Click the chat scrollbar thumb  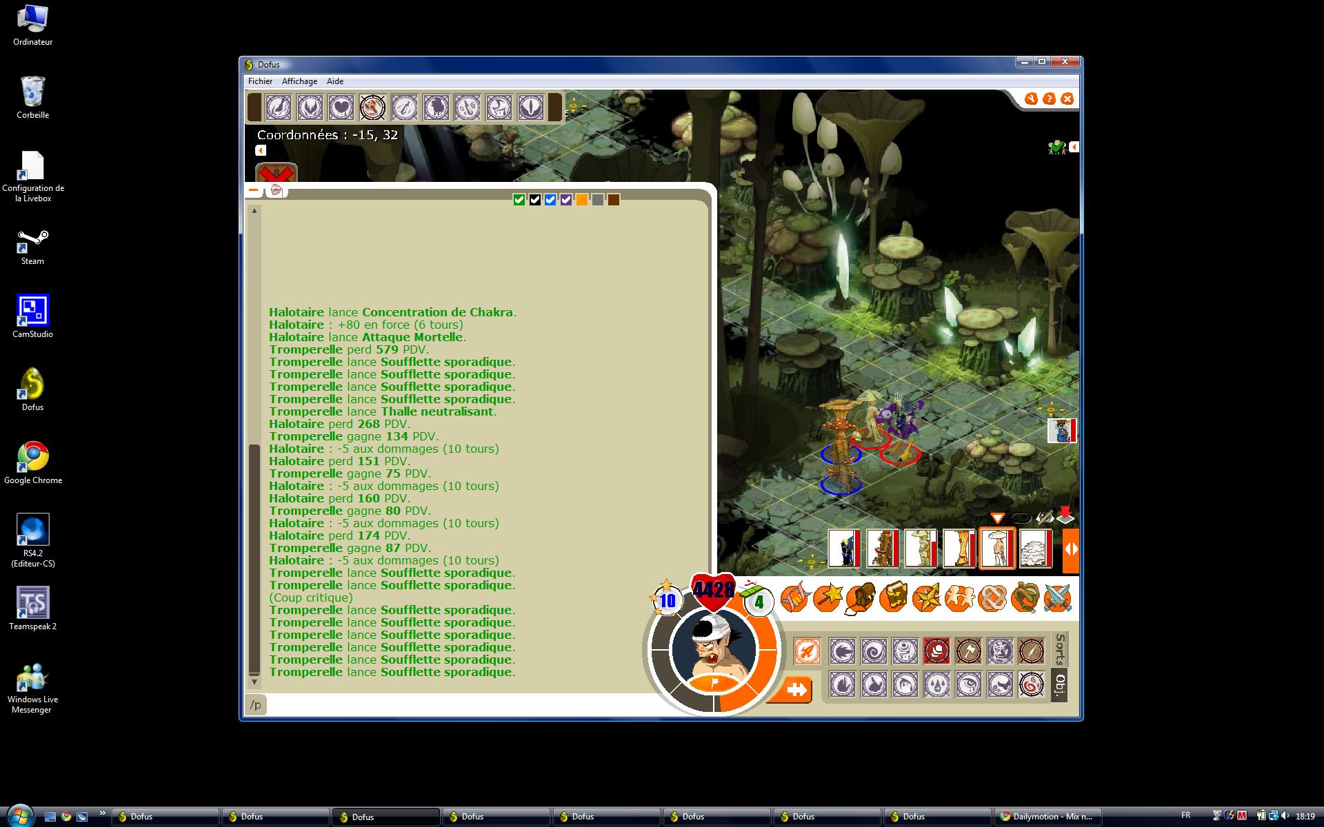(x=254, y=560)
